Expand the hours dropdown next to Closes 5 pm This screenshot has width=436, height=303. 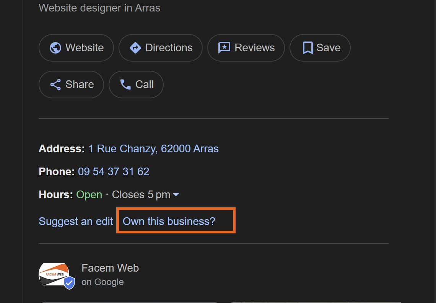[176, 195]
